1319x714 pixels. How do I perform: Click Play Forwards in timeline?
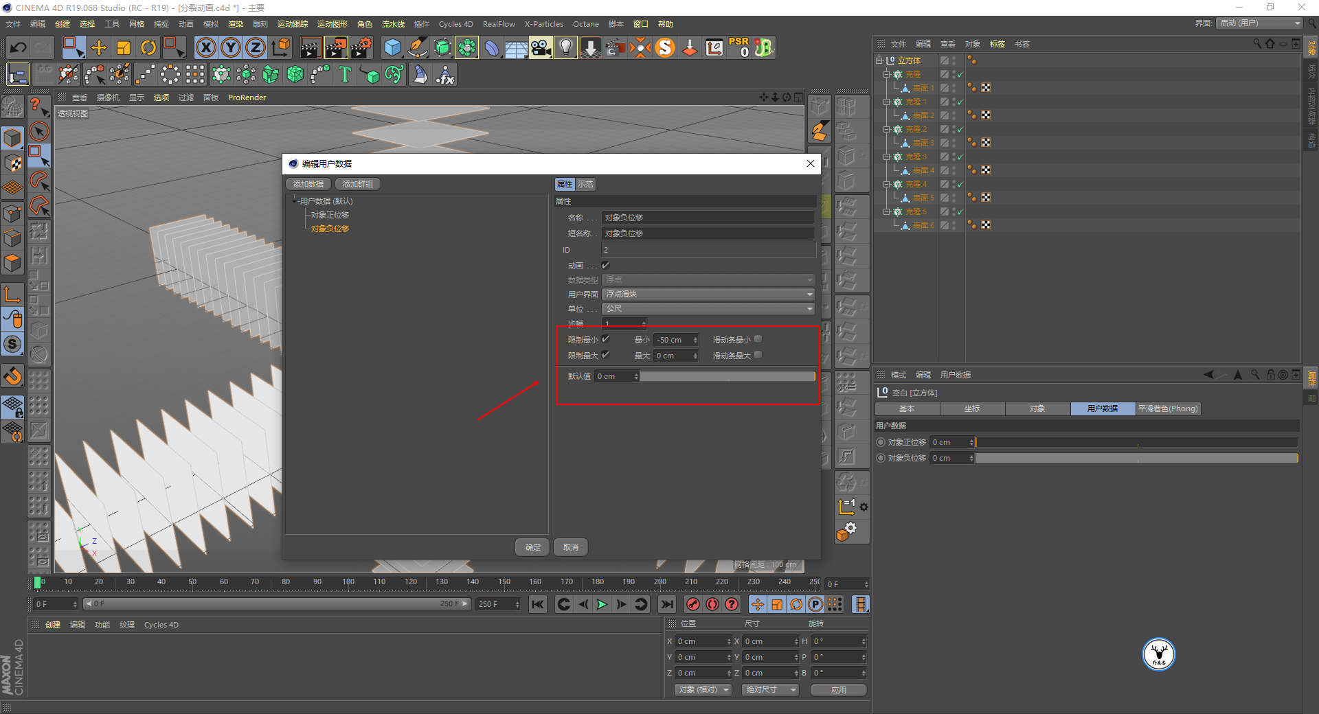(602, 604)
